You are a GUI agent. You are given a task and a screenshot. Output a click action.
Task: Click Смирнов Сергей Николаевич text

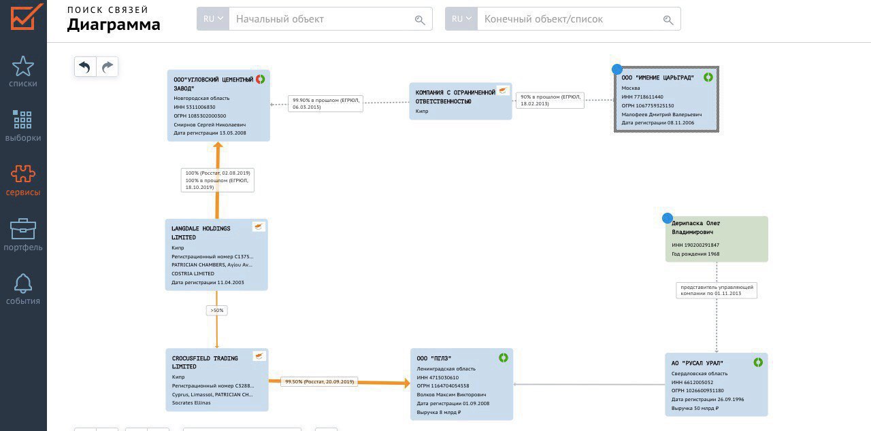(210, 125)
